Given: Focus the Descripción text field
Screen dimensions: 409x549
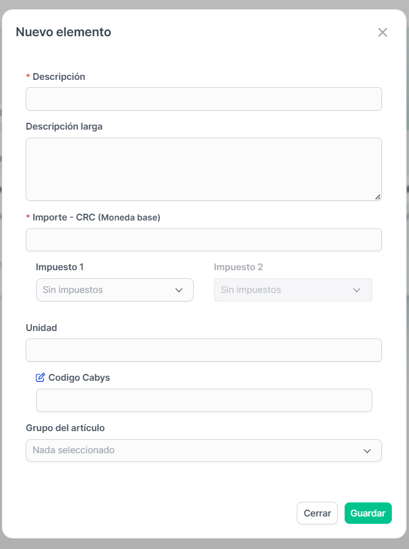Looking at the screenshot, I should (204, 99).
